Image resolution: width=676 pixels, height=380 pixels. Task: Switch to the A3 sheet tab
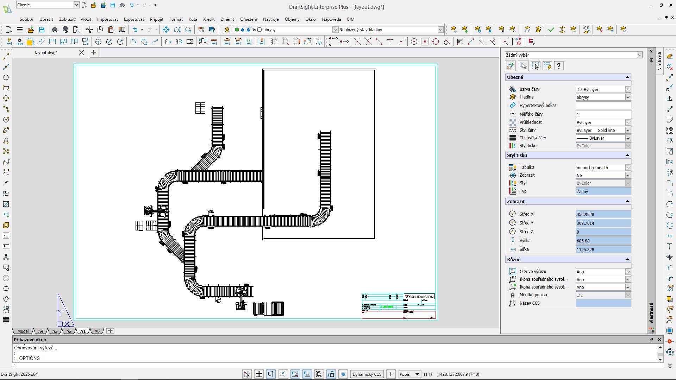(55, 331)
